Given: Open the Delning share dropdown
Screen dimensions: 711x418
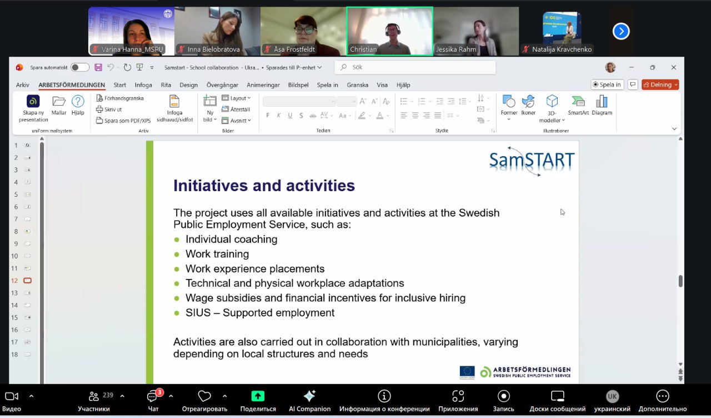Looking at the screenshot, I should (x=660, y=84).
